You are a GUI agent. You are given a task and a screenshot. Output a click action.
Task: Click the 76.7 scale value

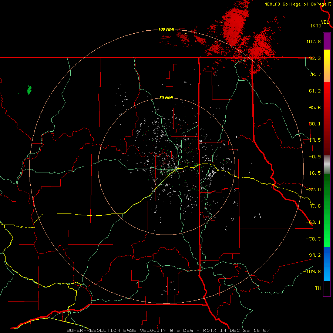point(315,74)
